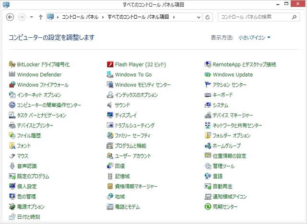This screenshot has width=307, height=224.
Task: Go back with the Back arrow
Action: (10, 17)
